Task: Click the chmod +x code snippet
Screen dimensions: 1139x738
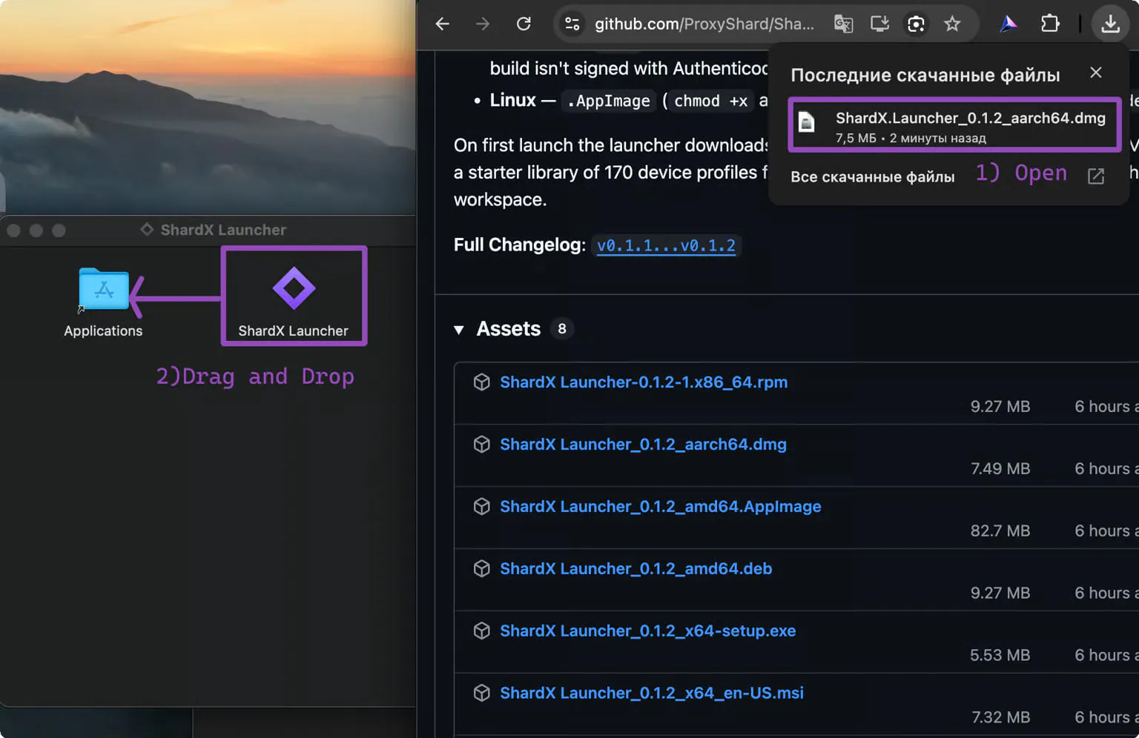Action: [x=710, y=101]
